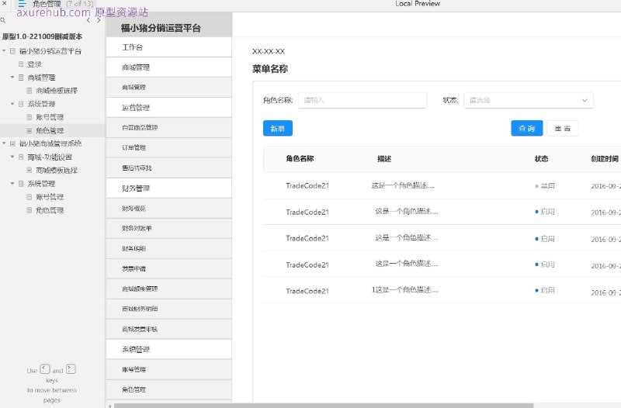Open the 登录 page in the sitemap tree
The image size is (621, 408).
click(x=34, y=64)
